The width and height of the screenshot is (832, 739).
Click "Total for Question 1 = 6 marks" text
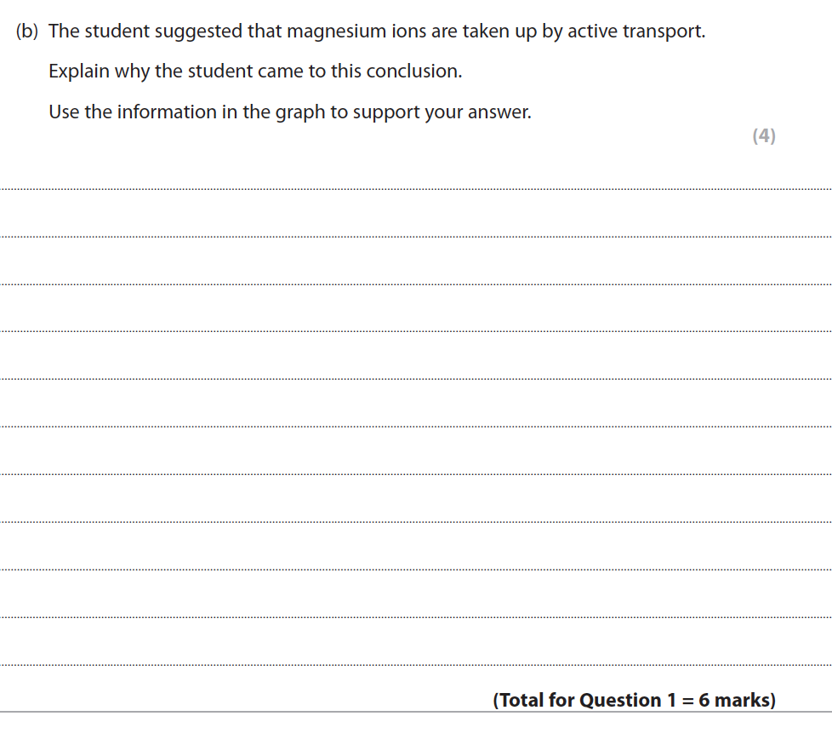coord(634,701)
